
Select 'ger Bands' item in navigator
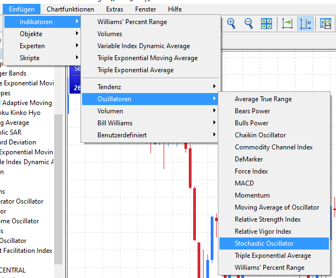coord(13,73)
